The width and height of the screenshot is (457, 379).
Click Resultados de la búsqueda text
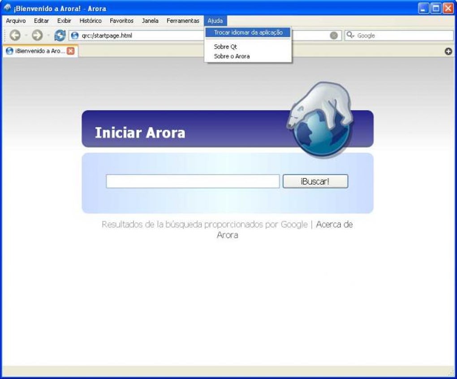(x=205, y=225)
